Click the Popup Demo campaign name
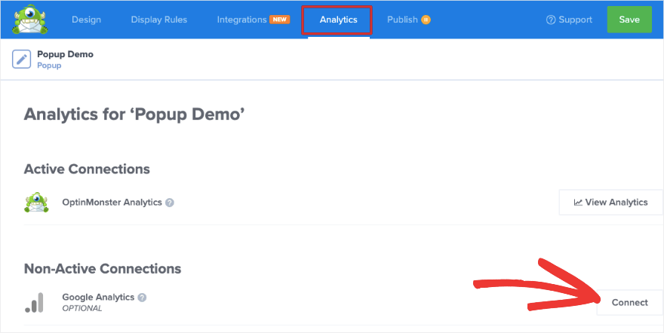664x333 pixels. 65,54
